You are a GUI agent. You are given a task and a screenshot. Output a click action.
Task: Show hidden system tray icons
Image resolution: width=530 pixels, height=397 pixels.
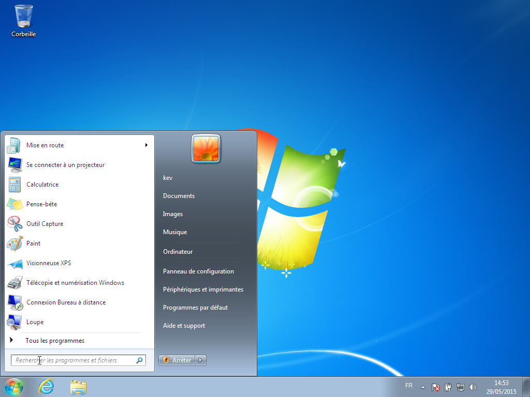423,387
